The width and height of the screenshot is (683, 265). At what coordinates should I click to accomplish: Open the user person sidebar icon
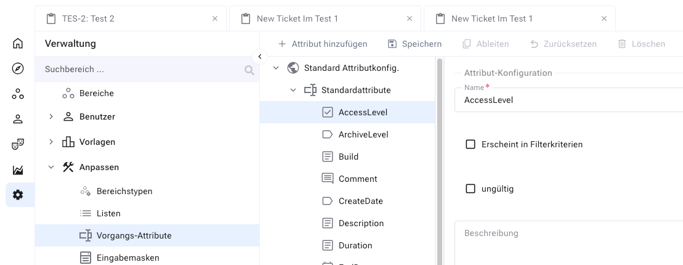pyautogui.click(x=18, y=119)
